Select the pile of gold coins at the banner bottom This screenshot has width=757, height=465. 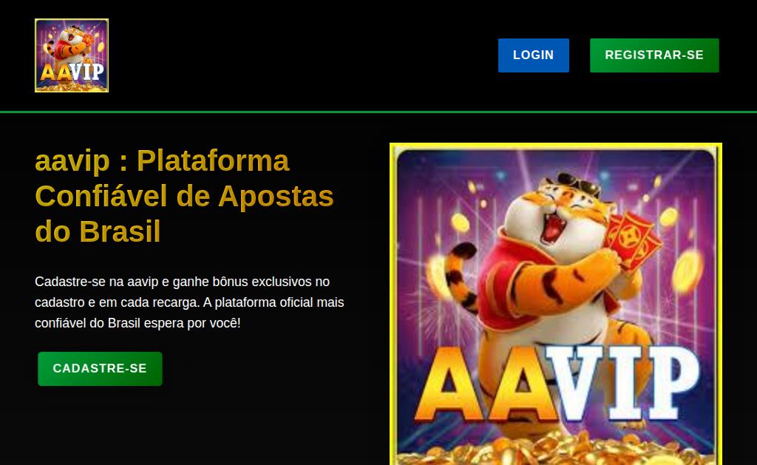coord(555,448)
